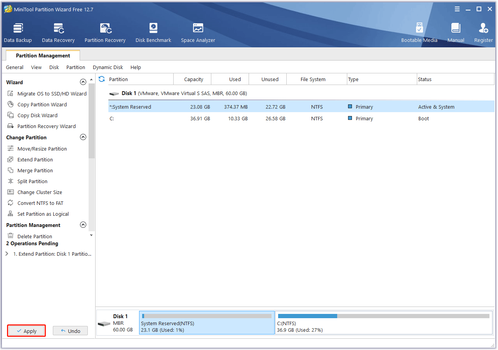This screenshot has width=498, height=350.
Task: Open the Dynamic Disk menu
Action: point(108,67)
